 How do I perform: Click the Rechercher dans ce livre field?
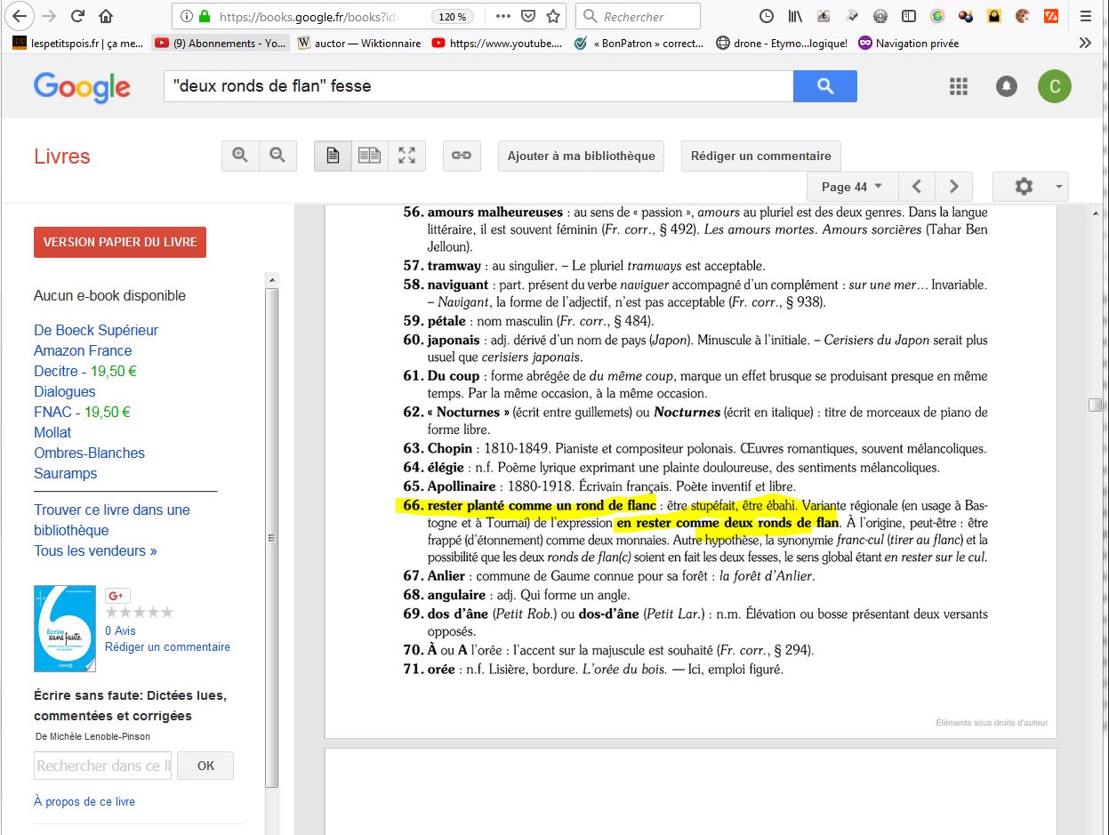click(x=103, y=766)
